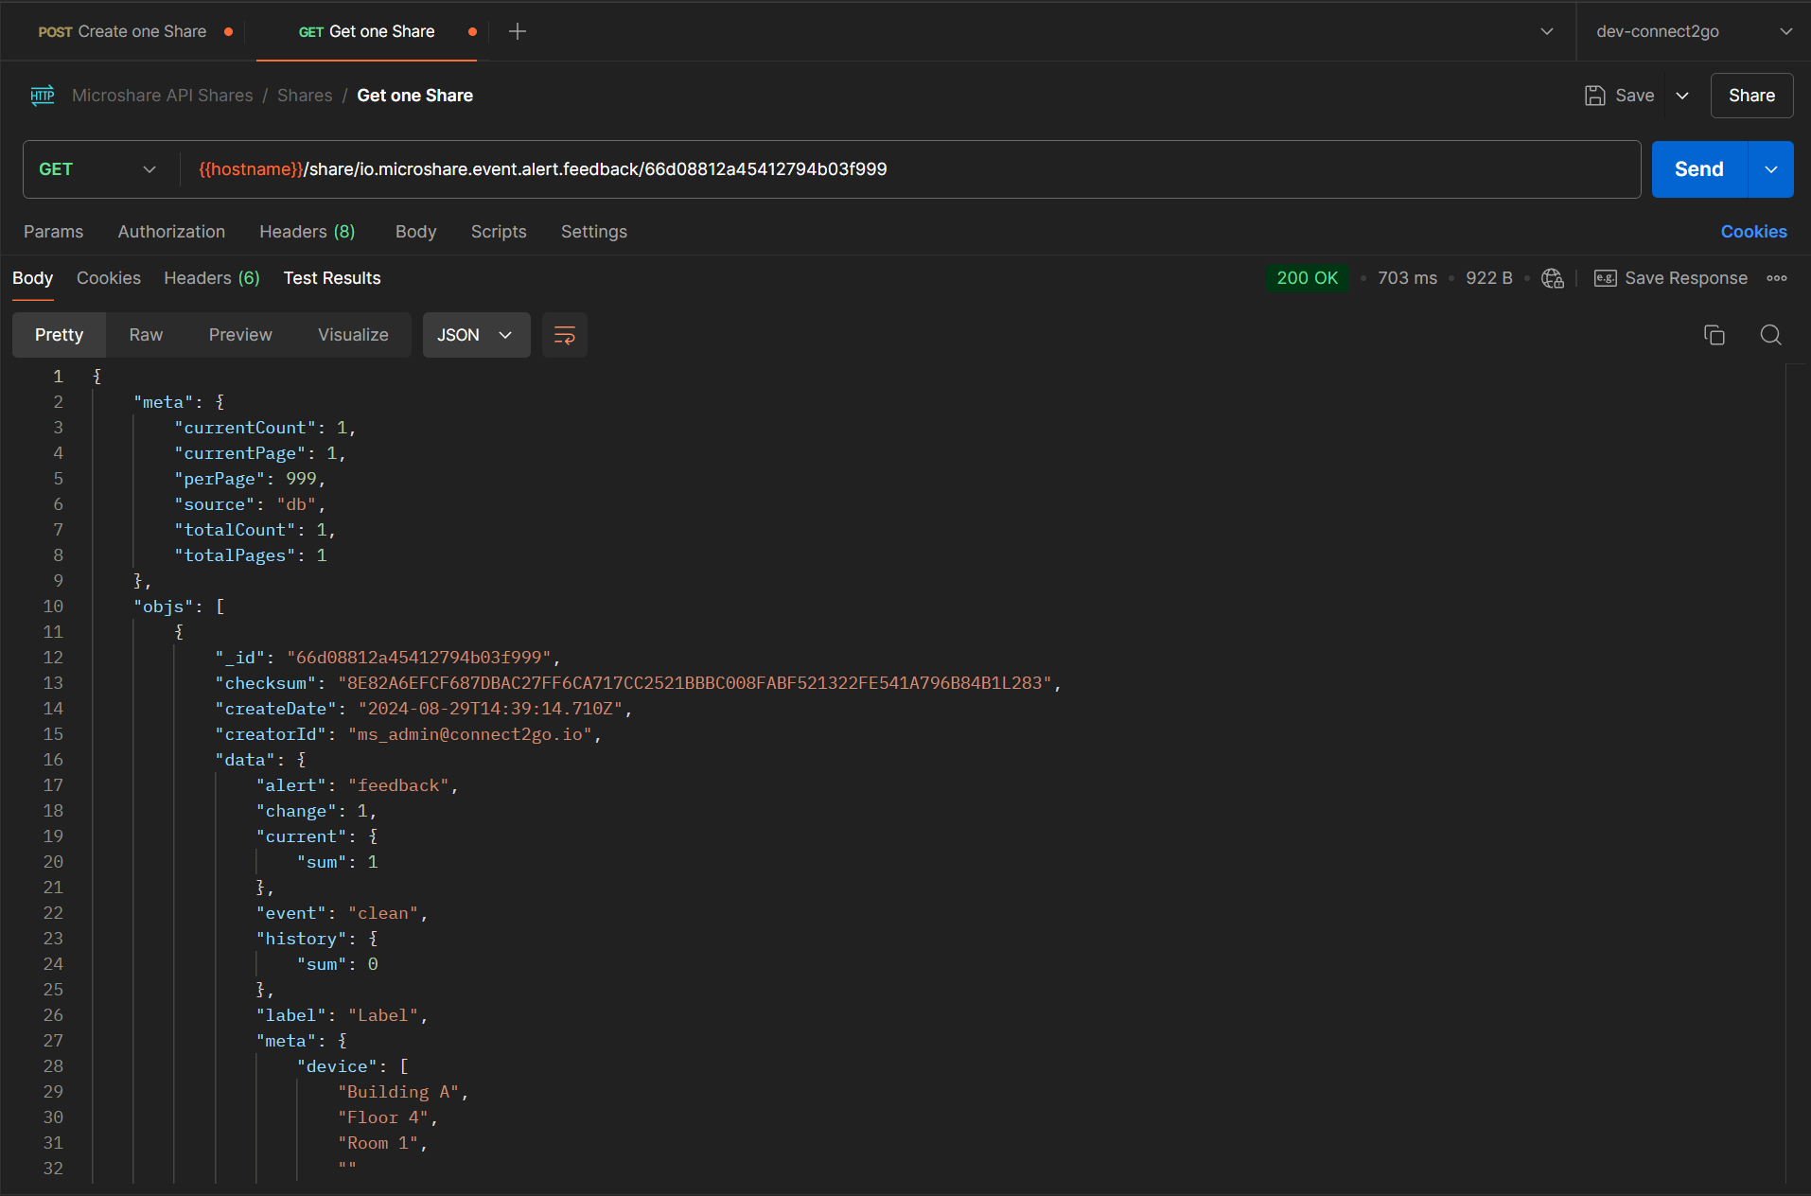This screenshot has height=1196, width=1811.
Task: Click line number 10 in gutter
Action: pos(53,607)
